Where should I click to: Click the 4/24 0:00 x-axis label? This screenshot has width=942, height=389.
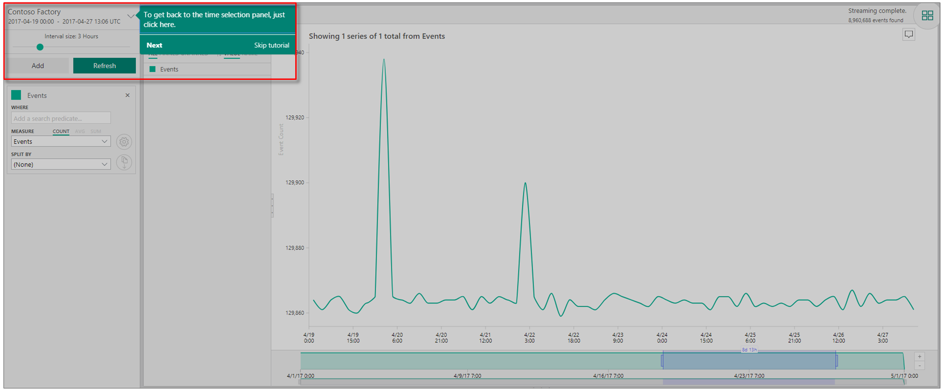click(662, 338)
